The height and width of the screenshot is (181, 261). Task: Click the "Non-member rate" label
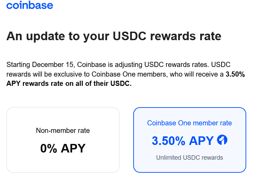click(x=63, y=131)
